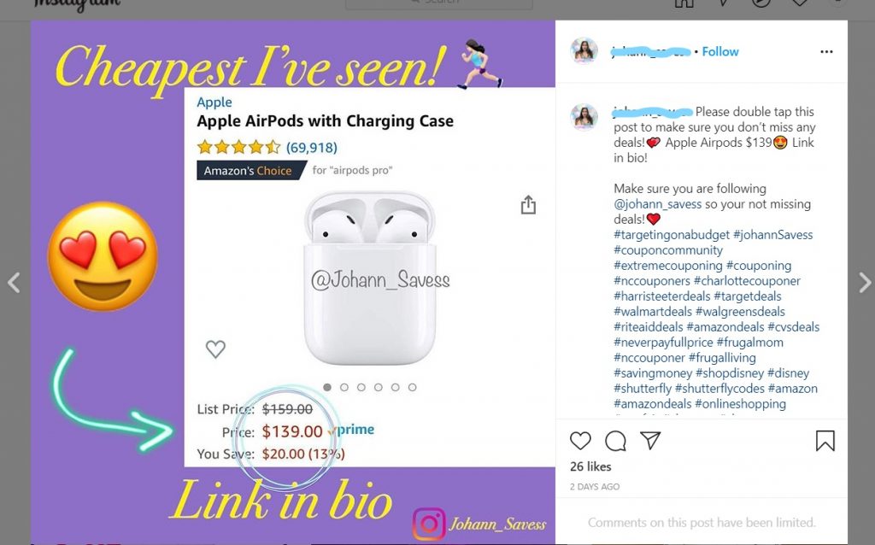Open the #extremecouponing hashtag
The width and height of the screenshot is (875, 545).
click(x=668, y=266)
